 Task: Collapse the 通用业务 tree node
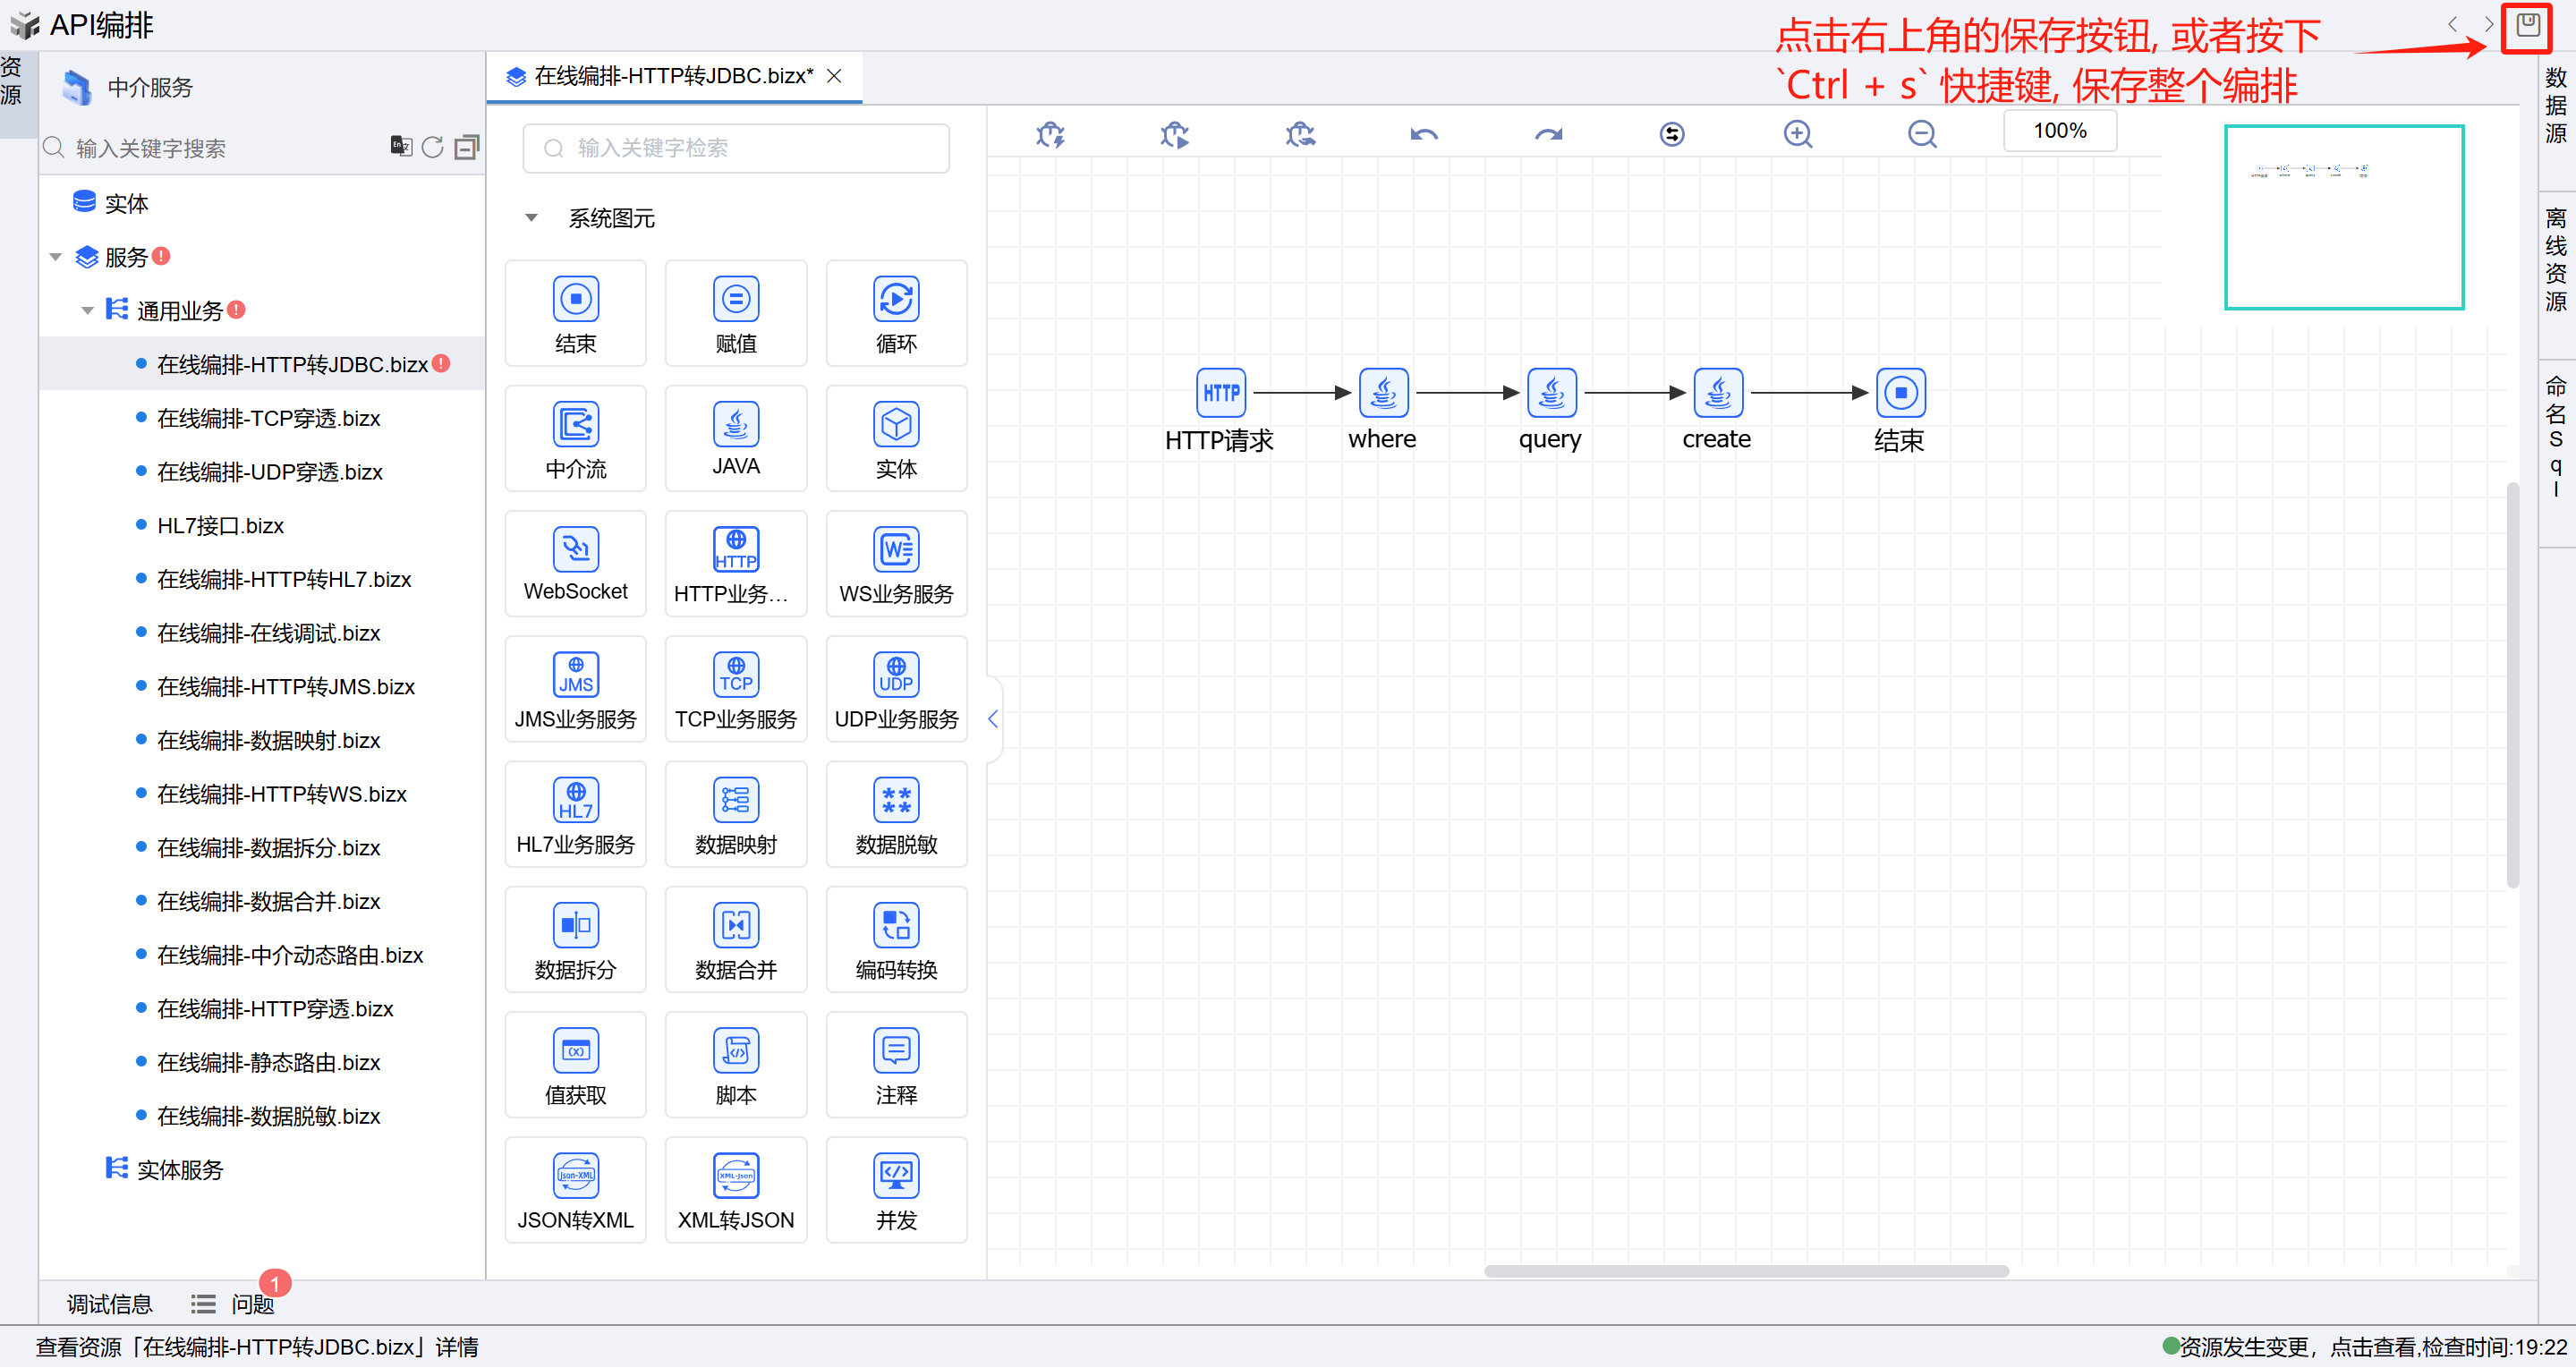click(x=88, y=311)
